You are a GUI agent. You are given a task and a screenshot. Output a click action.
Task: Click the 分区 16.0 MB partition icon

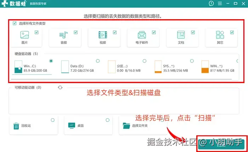pos(112,67)
